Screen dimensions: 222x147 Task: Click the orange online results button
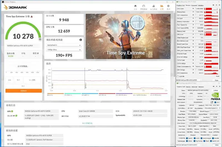coord(24,91)
